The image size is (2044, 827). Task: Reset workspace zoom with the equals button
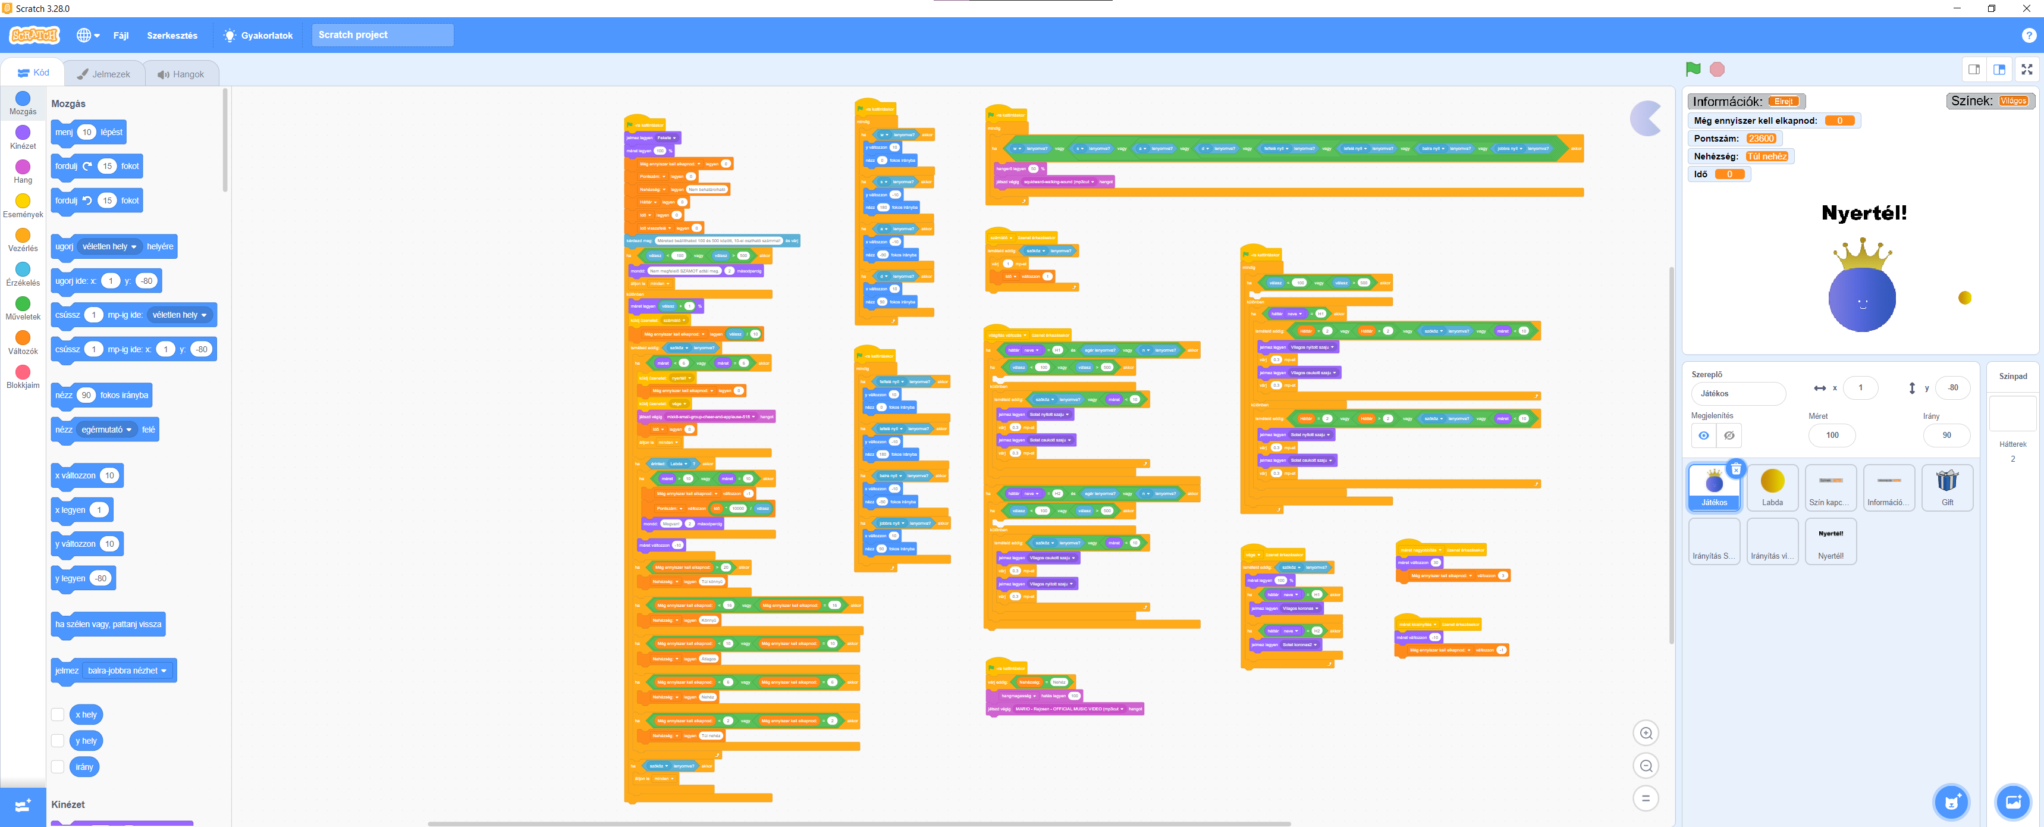coord(1646,798)
